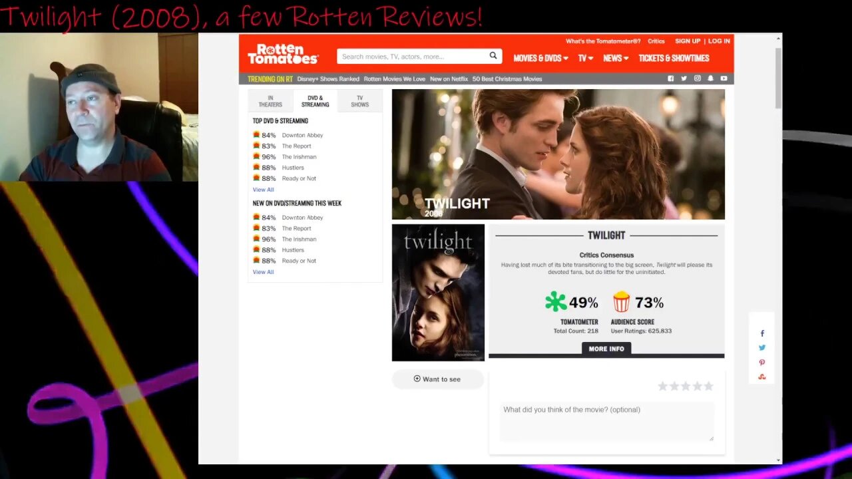Open Disney+ Shows Ranked trending link
Screen dimensions: 852x479
pyautogui.click(x=328, y=79)
